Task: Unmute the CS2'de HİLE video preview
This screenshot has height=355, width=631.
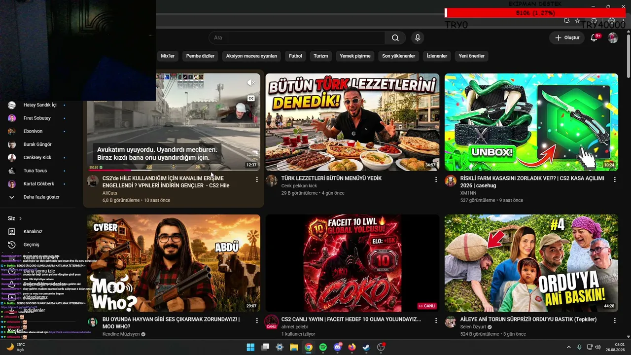Action: coord(251,83)
